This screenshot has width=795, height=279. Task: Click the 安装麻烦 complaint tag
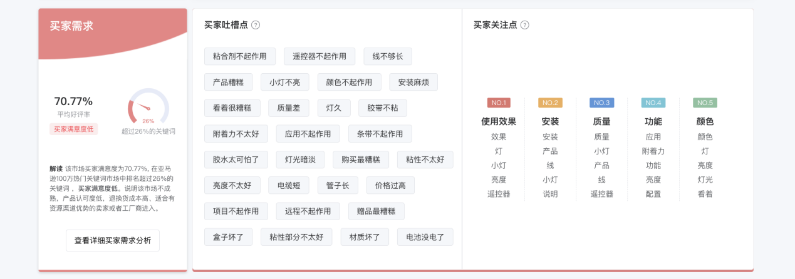[413, 82]
